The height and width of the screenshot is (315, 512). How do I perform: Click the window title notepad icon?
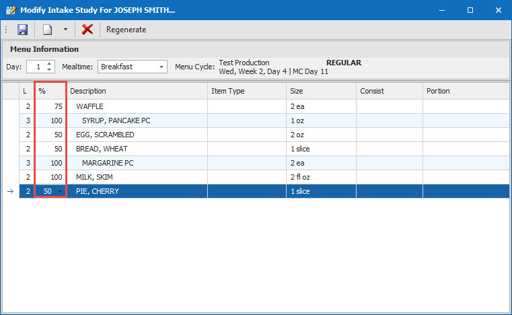coord(11,10)
